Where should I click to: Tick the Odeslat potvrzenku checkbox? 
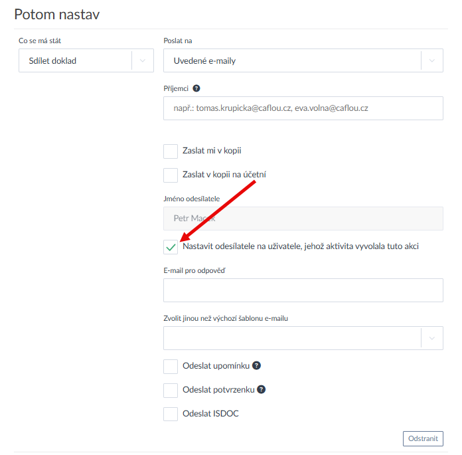tap(171, 390)
